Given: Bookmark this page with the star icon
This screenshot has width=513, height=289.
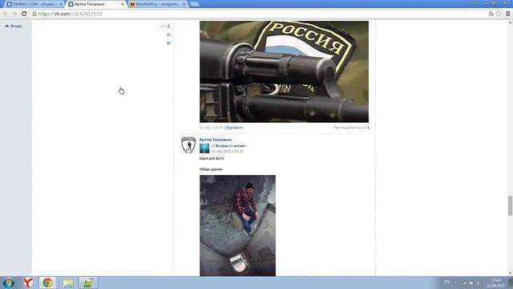Looking at the screenshot, I should (x=499, y=14).
